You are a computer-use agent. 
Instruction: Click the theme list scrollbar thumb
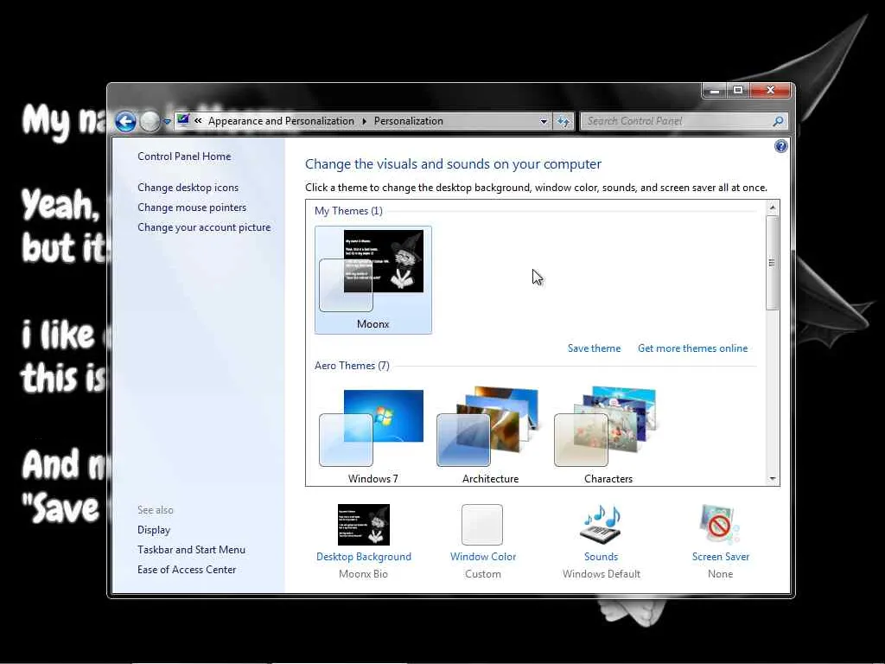(x=772, y=263)
